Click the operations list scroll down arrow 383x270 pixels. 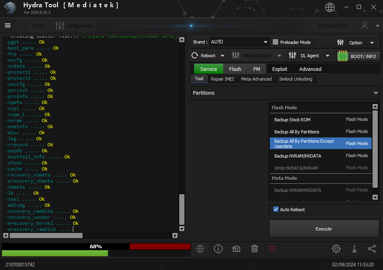[375, 197]
